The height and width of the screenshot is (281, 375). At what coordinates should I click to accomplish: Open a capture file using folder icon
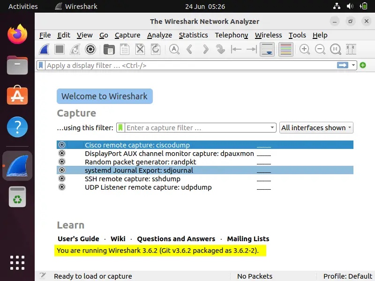pyautogui.click(x=109, y=49)
